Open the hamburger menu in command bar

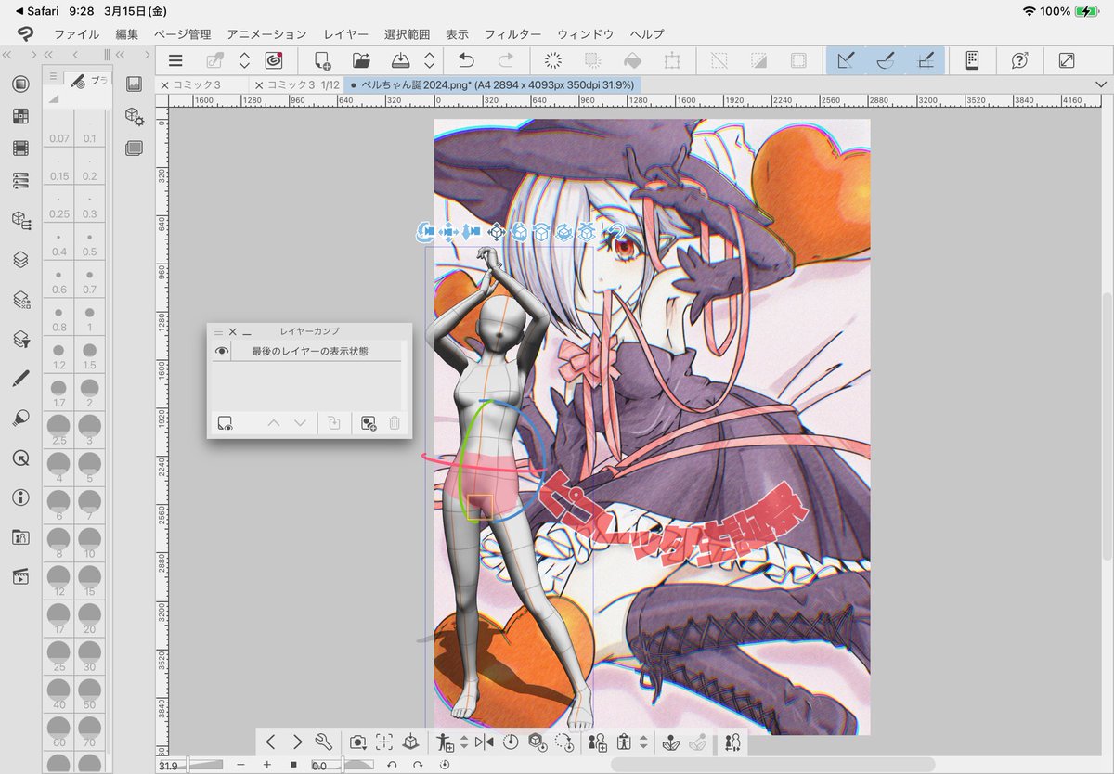click(175, 60)
